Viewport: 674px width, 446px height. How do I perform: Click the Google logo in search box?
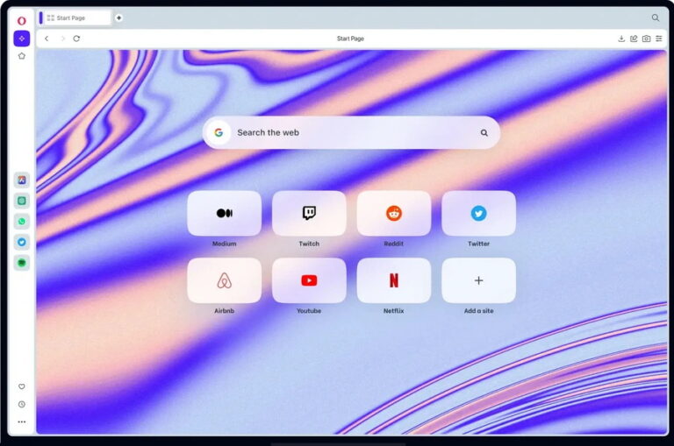point(219,132)
